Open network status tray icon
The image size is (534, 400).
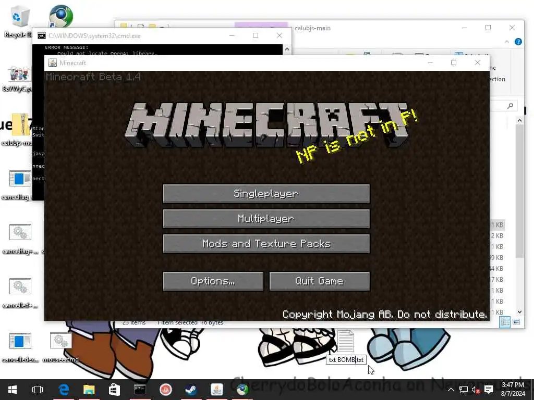[x=464, y=390]
